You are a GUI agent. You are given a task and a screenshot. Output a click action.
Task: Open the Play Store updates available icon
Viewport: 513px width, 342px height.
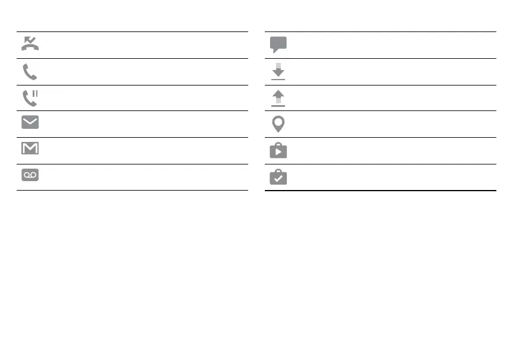[x=278, y=151]
